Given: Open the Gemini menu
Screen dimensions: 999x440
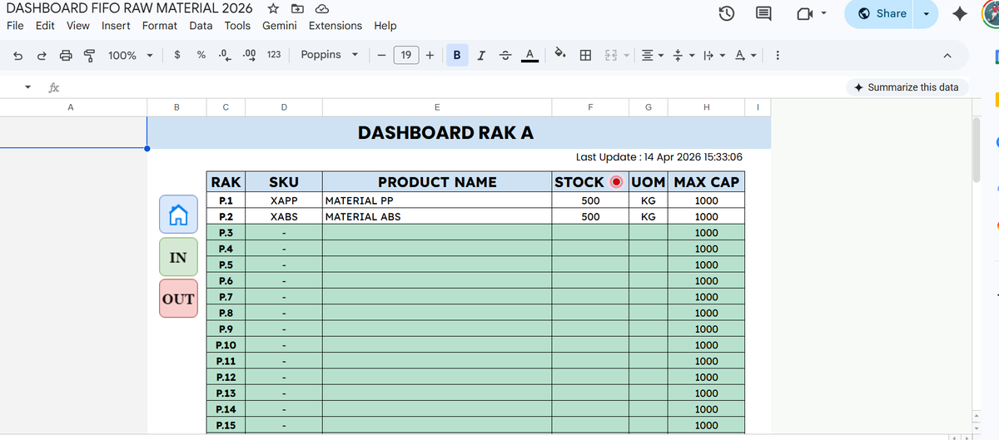Looking at the screenshot, I should (x=278, y=26).
